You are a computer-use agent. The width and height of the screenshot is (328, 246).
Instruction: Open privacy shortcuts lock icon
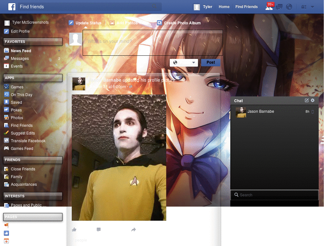(304, 7)
